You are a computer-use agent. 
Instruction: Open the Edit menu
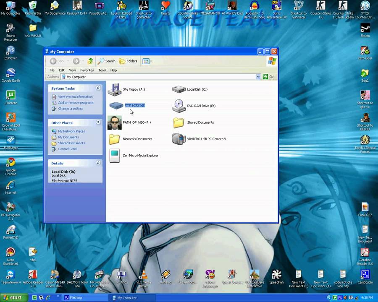tap(62, 70)
